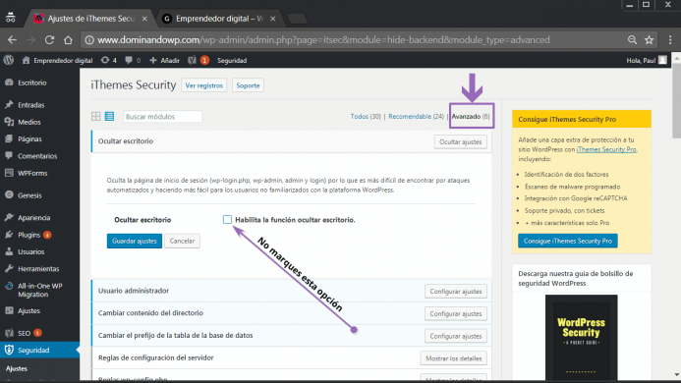Switch to list view of modules
Screen dimensions: 681x383
(x=109, y=117)
